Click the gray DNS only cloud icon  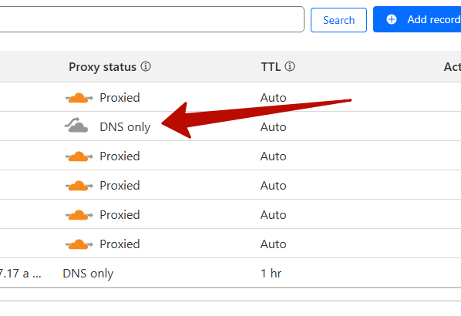point(76,125)
